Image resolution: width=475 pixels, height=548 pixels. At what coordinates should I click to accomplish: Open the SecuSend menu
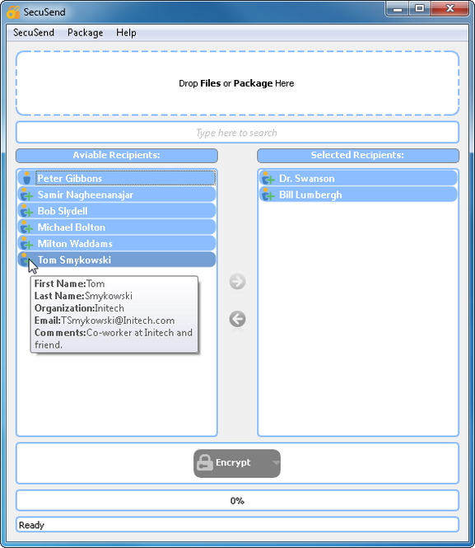click(34, 32)
